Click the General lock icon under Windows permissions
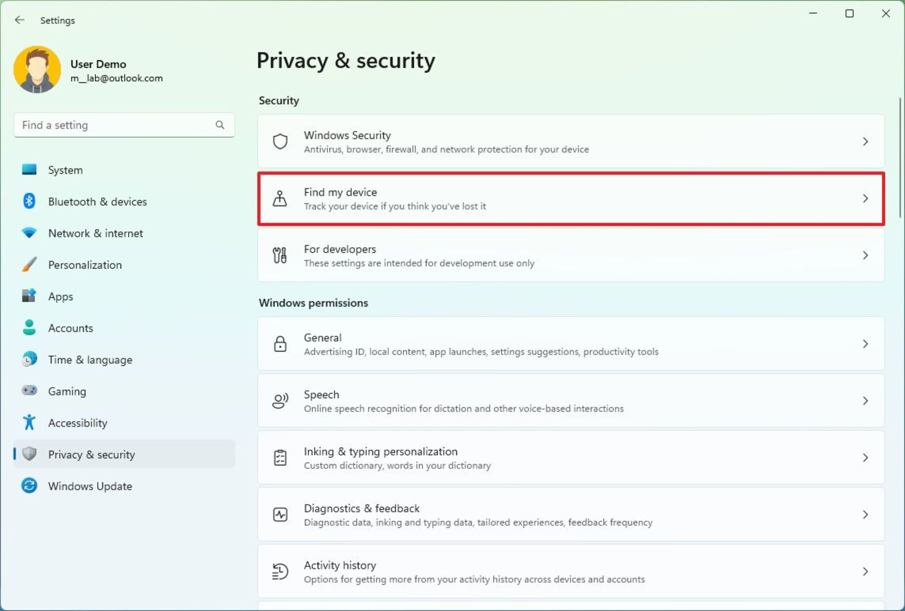 tap(280, 344)
